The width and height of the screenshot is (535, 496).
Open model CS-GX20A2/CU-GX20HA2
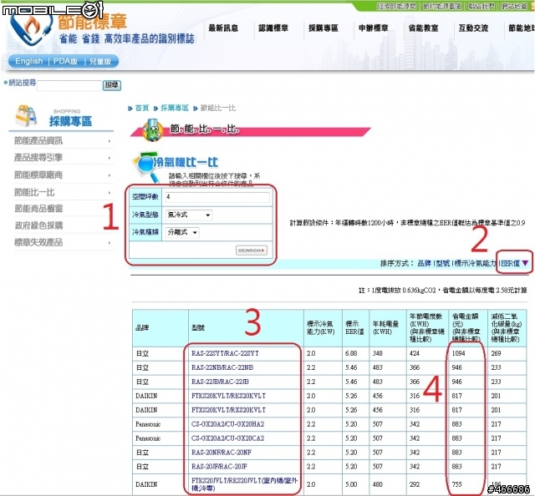(227, 424)
